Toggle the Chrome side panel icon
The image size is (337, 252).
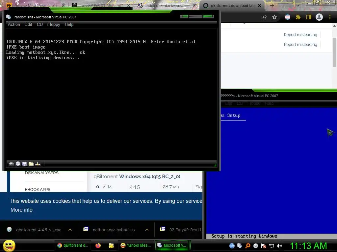(309, 17)
